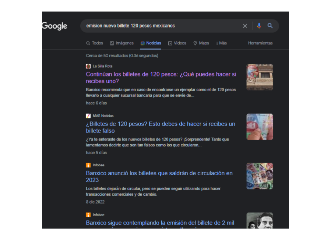
Task: Switch to the Imágenes tab
Action: (122, 43)
